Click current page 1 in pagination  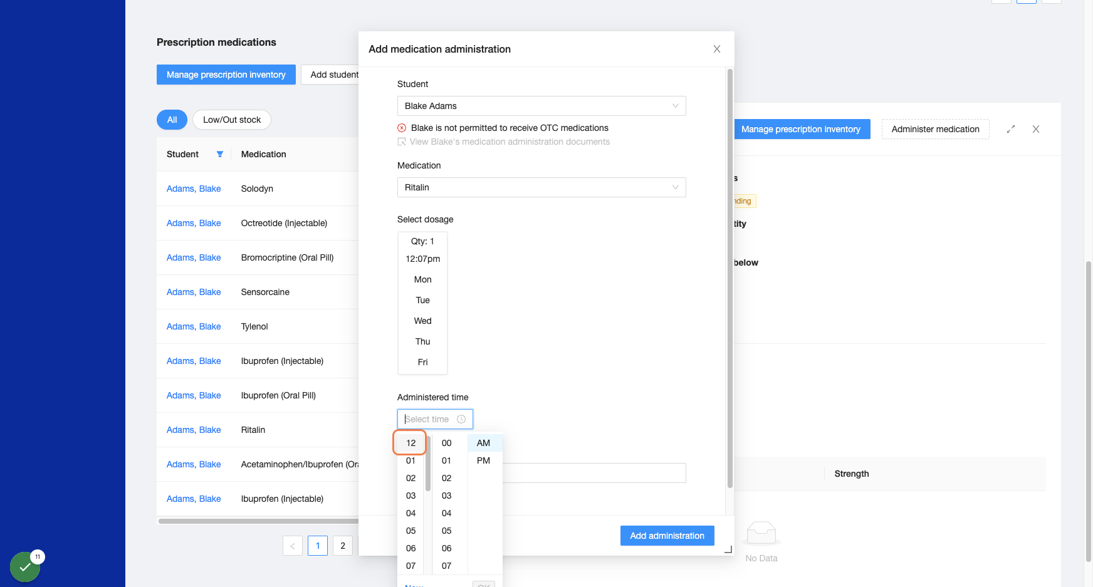318,546
